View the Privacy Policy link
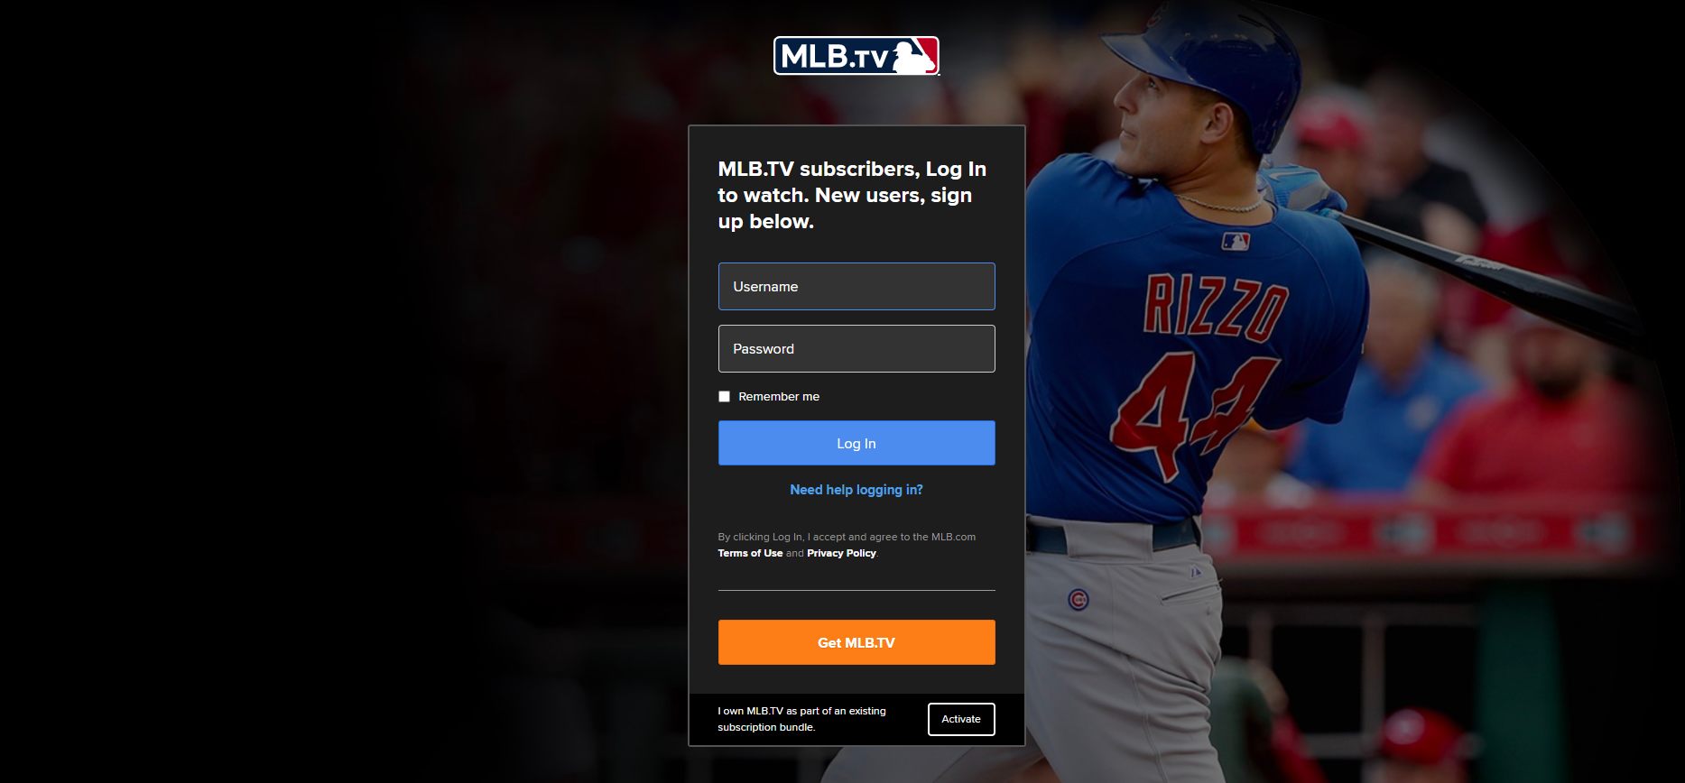Screen dimensions: 1685x783 [841, 553]
